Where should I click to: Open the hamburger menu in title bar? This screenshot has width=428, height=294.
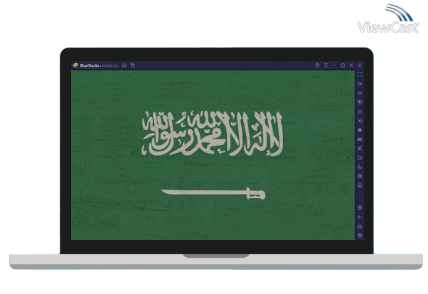tap(326, 65)
